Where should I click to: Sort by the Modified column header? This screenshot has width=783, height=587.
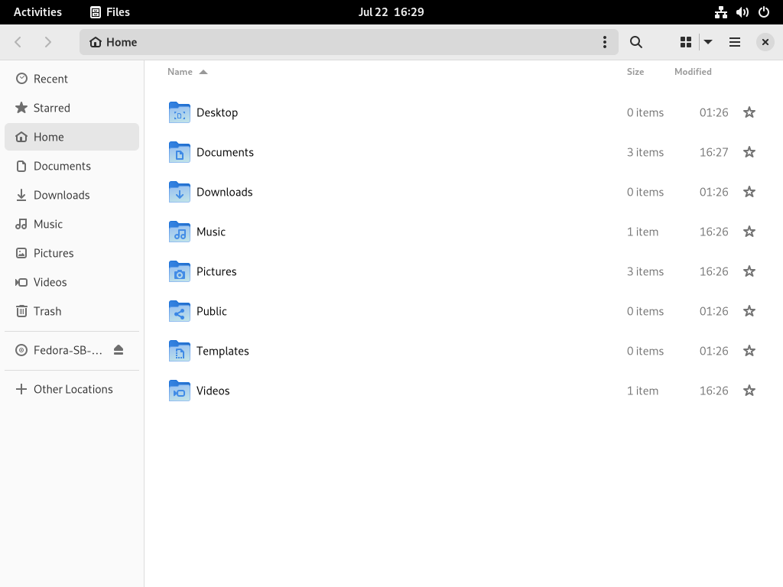(693, 72)
